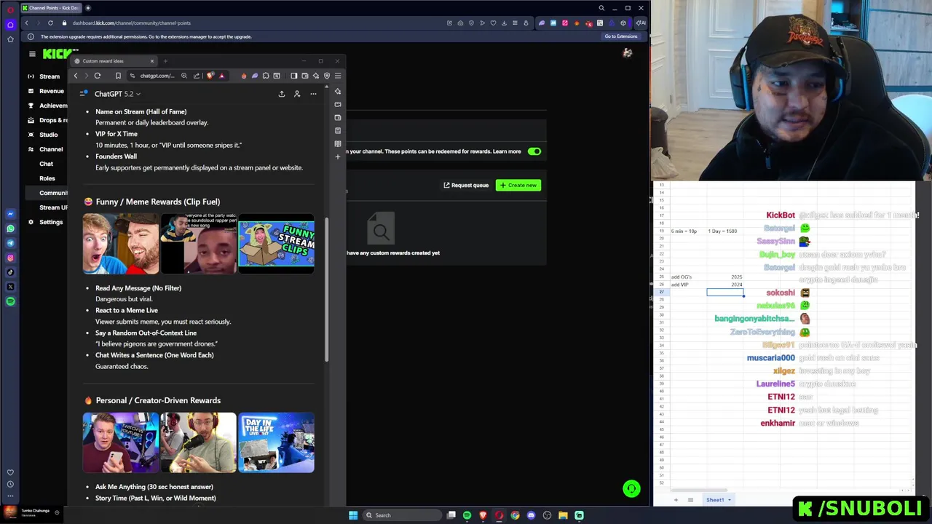The height and width of the screenshot is (524, 932).
Task: Click the search icon in Opera title bar
Action: point(601,8)
